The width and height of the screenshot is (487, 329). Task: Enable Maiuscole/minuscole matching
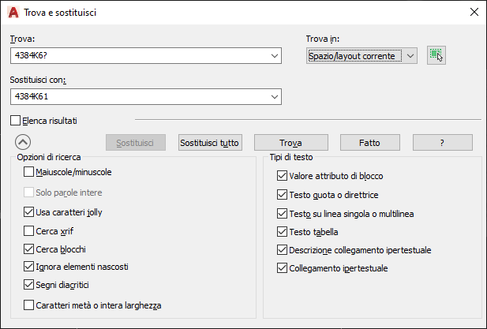[x=29, y=172]
